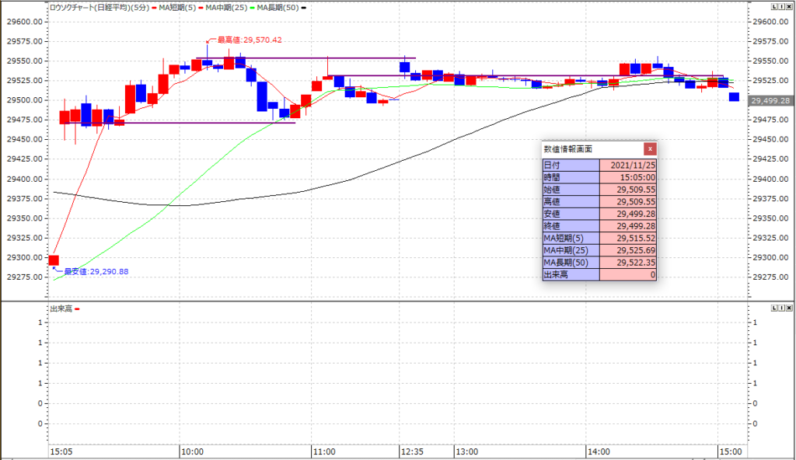This screenshot has width=796, height=460.
Task: Click the 14:00 time axis label
Action: 599,451
